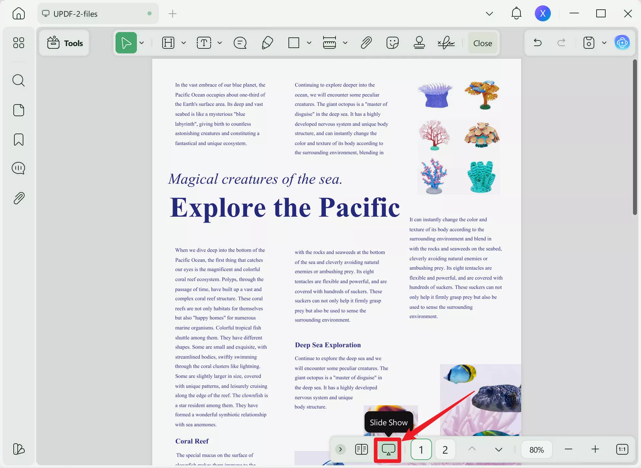Click the attach file paperclip in toolbar
Viewport: 641px width, 468px height.
(366, 43)
